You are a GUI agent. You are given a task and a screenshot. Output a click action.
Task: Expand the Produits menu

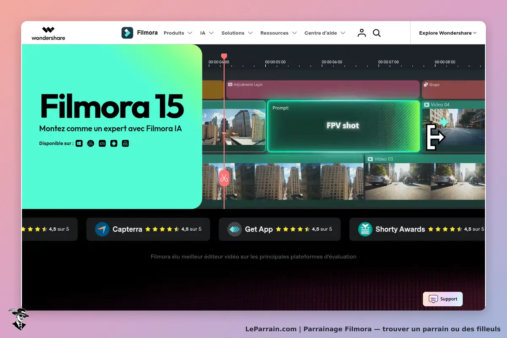tap(178, 33)
